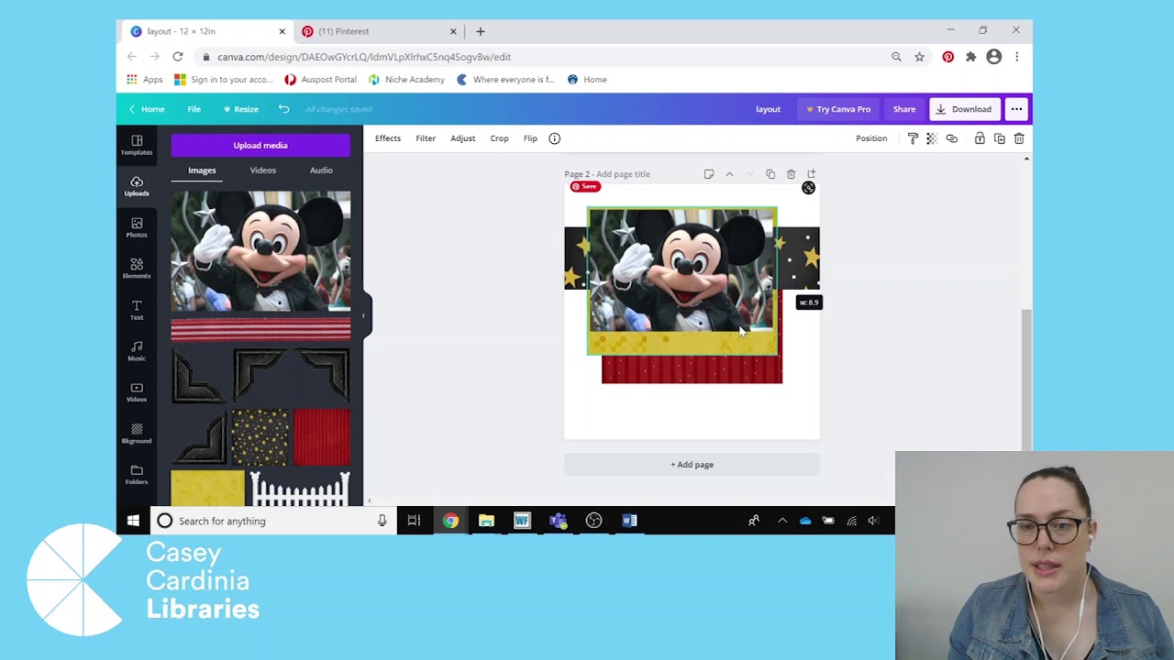Duplicate the selected element from the toolbar
Image resolution: width=1174 pixels, height=660 pixels.
1000,138
